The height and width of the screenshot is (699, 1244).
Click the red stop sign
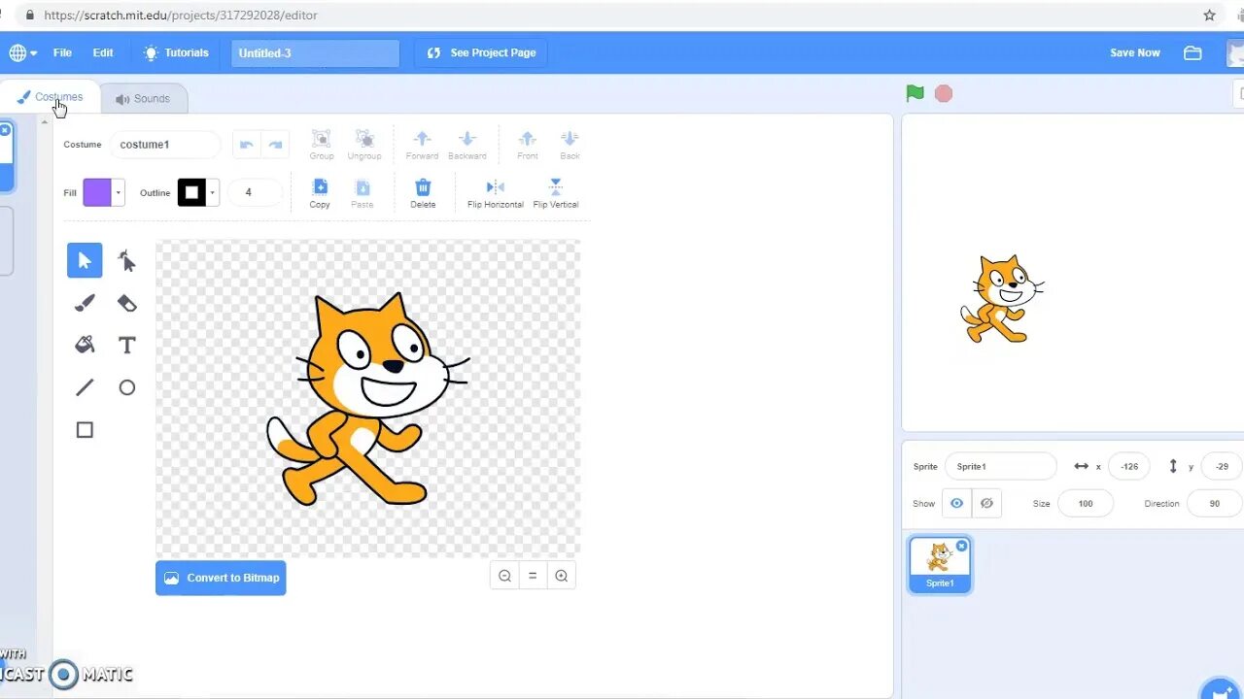click(944, 93)
